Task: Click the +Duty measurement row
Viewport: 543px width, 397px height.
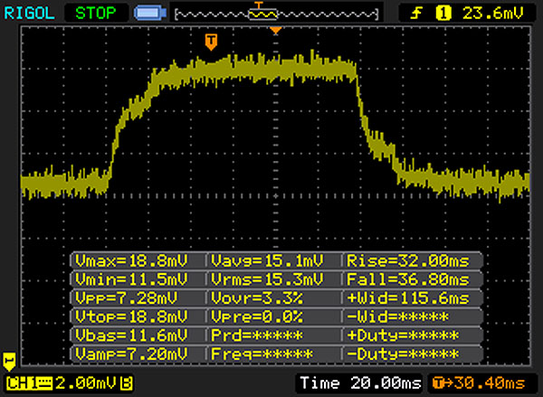Action: tap(403, 336)
